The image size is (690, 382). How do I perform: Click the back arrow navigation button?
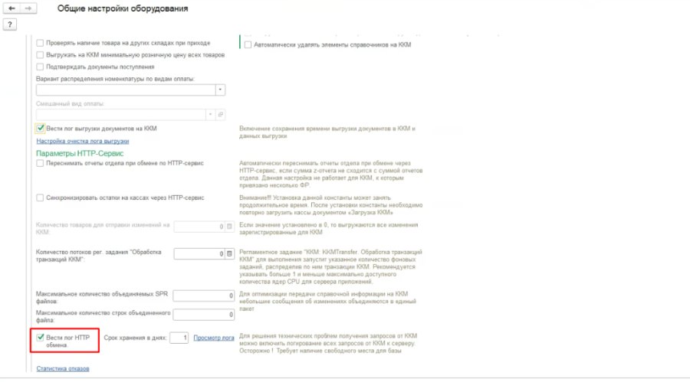click(11, 8)
